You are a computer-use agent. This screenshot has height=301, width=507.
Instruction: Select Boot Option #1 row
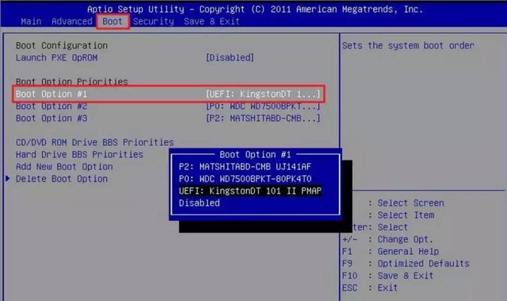[x=168, y=94]
